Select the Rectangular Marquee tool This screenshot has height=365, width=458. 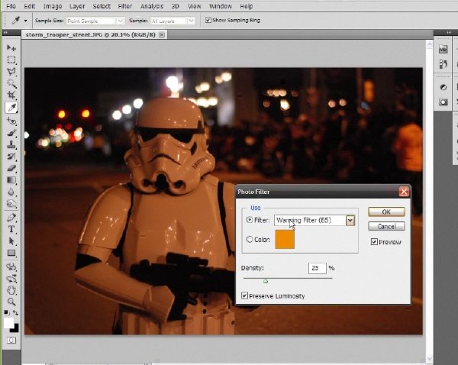(11, 60)
